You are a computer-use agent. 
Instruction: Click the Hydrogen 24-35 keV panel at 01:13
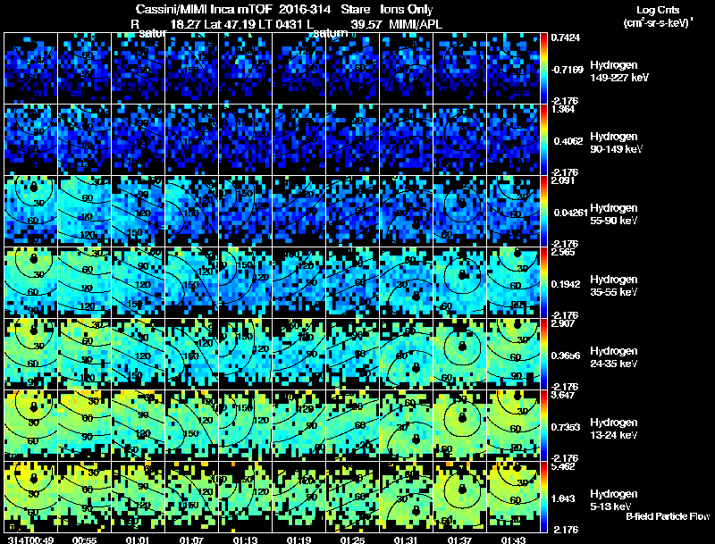pyautogui.click(x=245, y=355)
